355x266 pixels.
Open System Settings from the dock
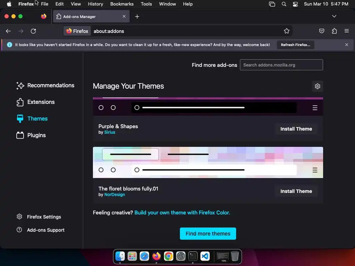[181, 256]
